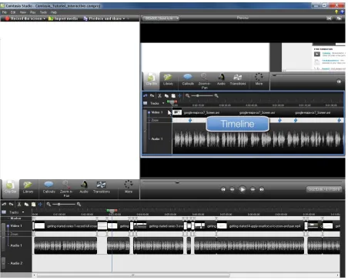Click the full screen icon in Preview header
The height and width of the screenshot is (280, 348).
tap(330, 18)
